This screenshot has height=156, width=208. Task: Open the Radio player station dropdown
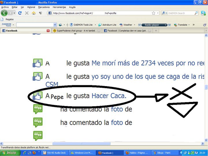click(166, 25)
